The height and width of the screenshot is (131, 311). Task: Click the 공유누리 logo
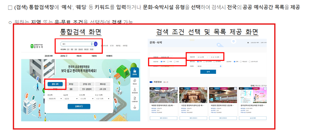(x=37, y=46)
